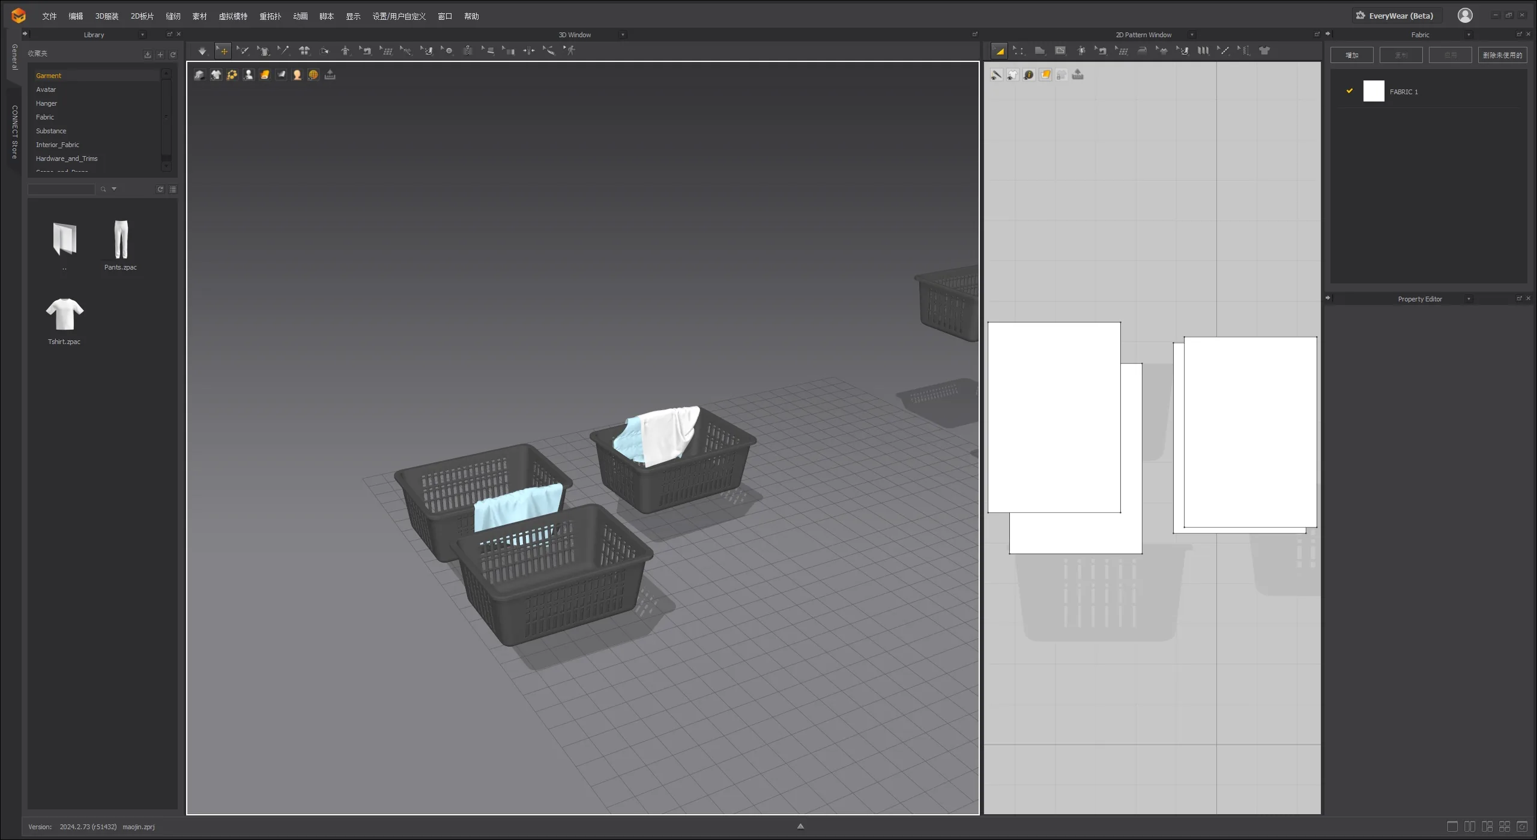Switch to the CONNECT Store side tab
The height and width of the screenshot is (840, 1537).
click(x=14, y=132)
